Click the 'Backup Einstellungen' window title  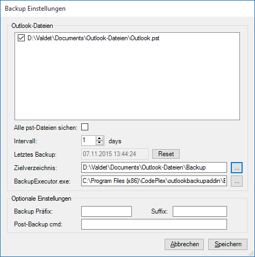point(36,9)
